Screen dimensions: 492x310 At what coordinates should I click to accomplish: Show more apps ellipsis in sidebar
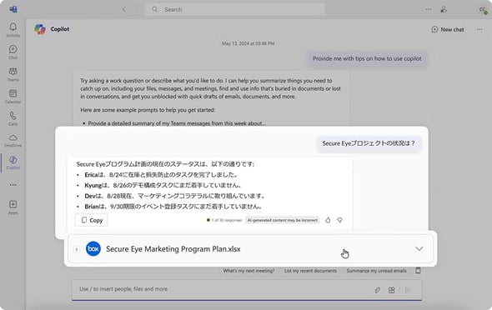click(x=13, y=185)
